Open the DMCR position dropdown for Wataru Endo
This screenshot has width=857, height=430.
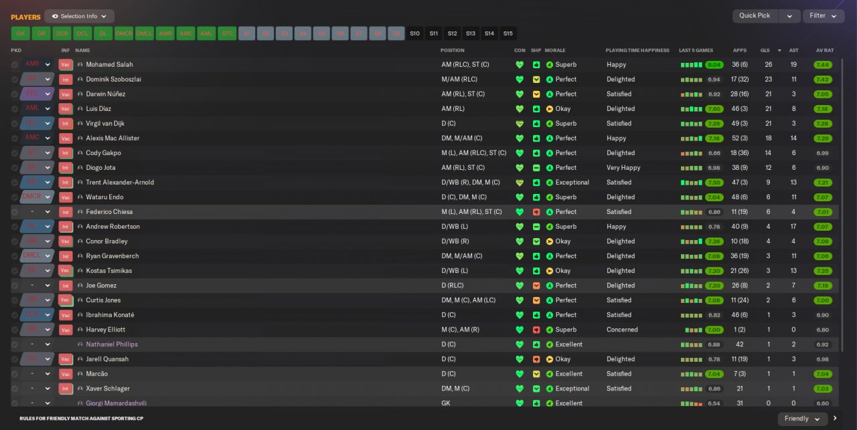37,197
